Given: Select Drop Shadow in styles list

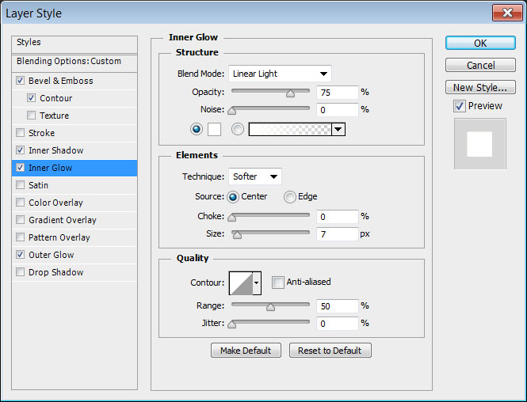Looking at the screenshot, I should coord(55,272).
